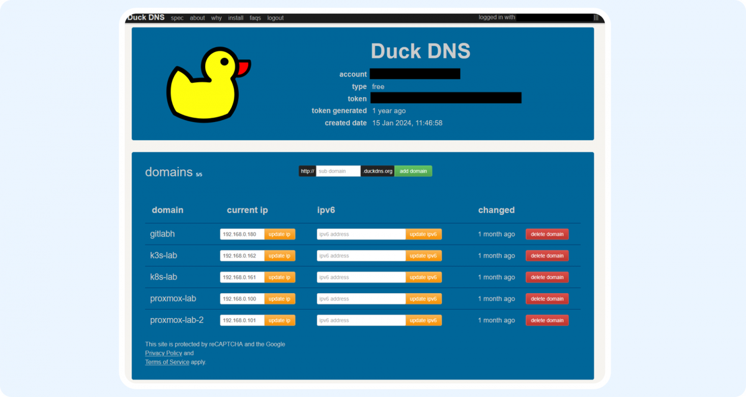The image size is (746, 397).
Task: Edit the 192.168.0.100 IP field
Action: point(242,299)
